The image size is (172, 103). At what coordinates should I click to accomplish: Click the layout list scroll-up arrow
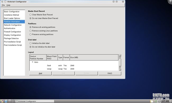pyautogui.click(x=120, y=55)
